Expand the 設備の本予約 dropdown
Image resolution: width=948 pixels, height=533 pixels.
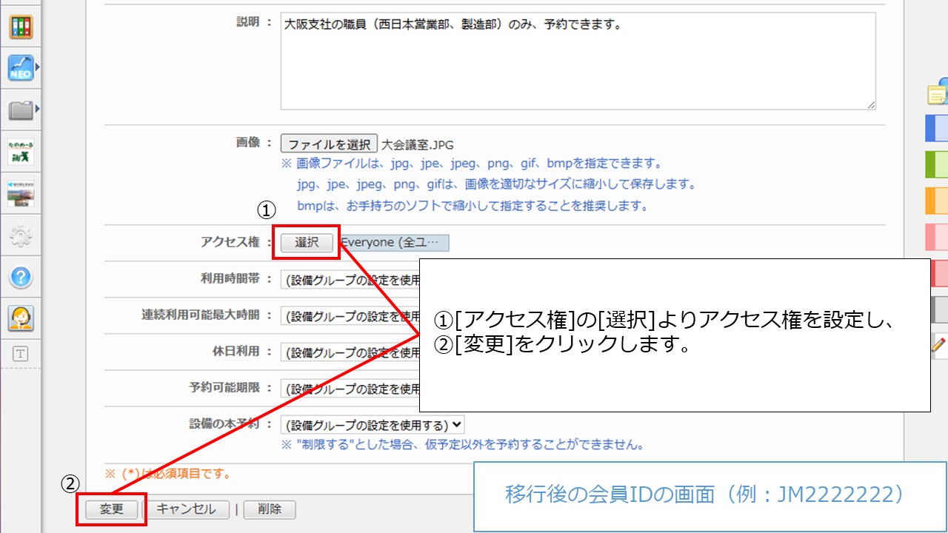point(373,425)
